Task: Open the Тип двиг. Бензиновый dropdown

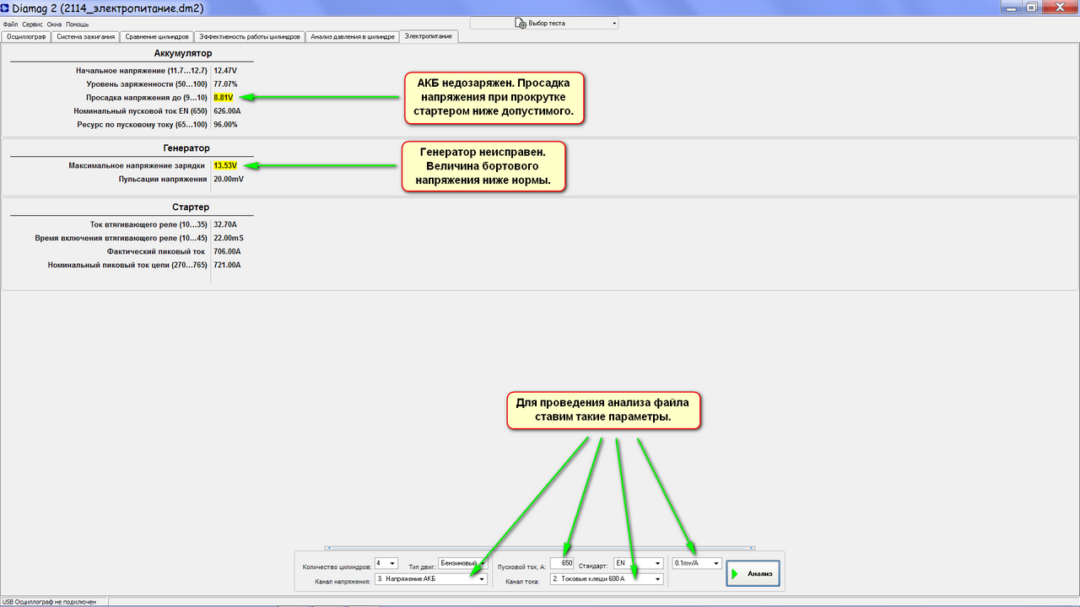Action: tap(463, 563)
